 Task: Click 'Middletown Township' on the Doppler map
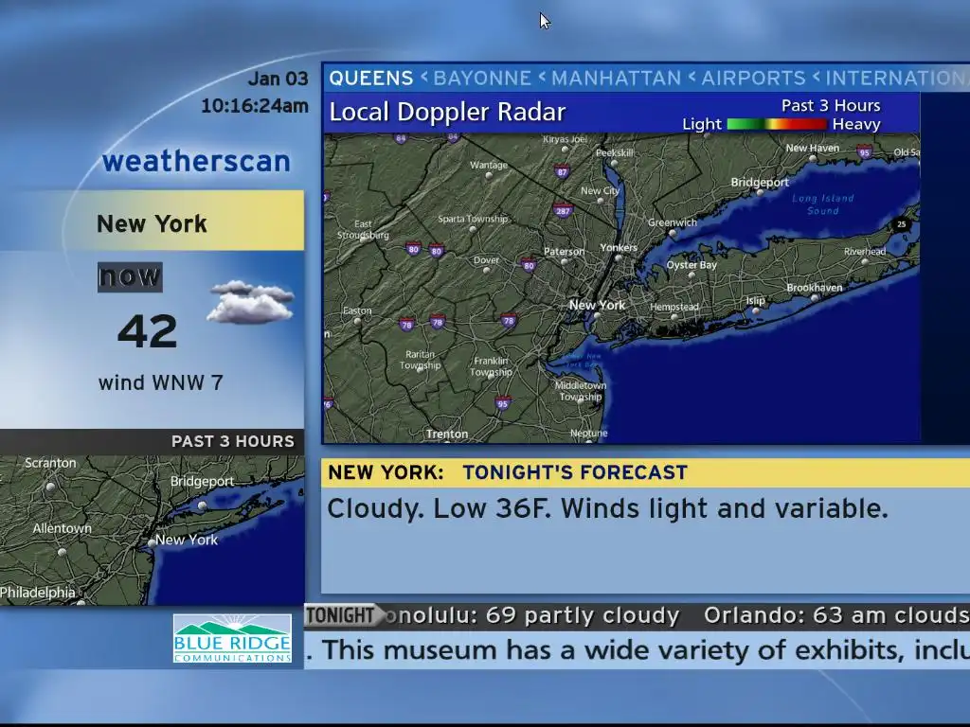581,391
